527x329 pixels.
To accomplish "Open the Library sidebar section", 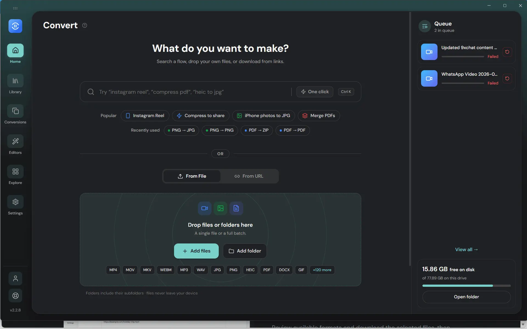I will click(x=15, y=84).
